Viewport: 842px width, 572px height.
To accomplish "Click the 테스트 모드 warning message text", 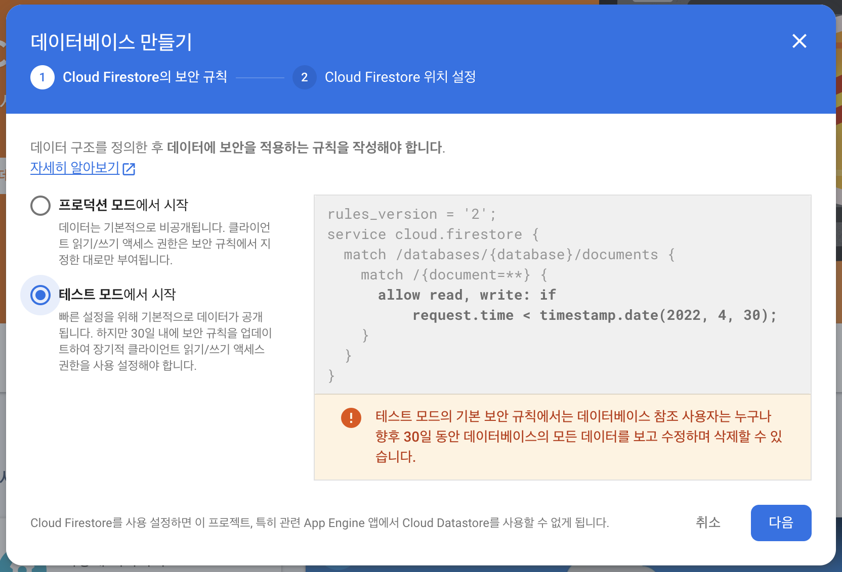I will [x=579, y=437].
